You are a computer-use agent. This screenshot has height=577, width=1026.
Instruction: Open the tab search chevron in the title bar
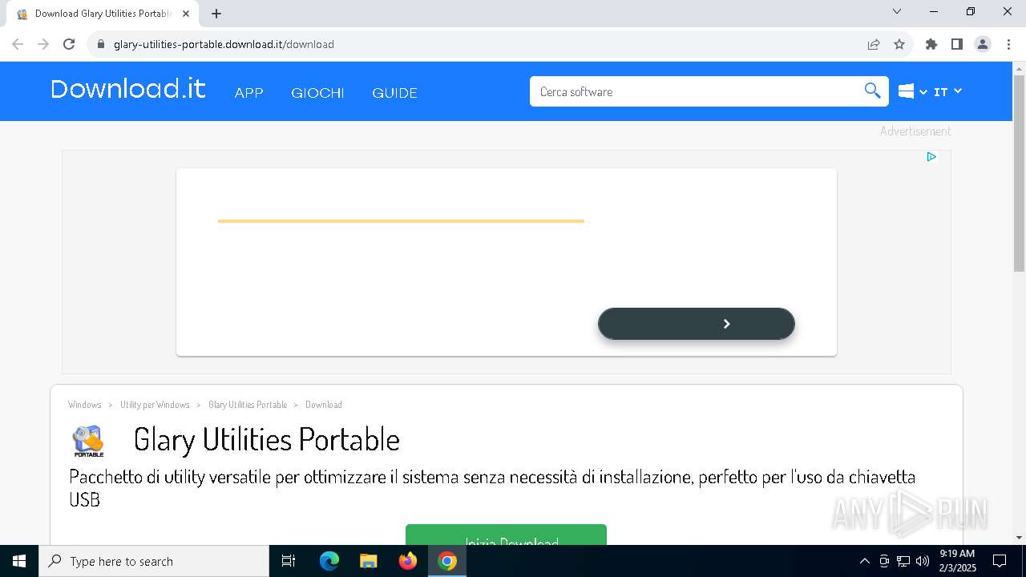(x=897, y=11)
